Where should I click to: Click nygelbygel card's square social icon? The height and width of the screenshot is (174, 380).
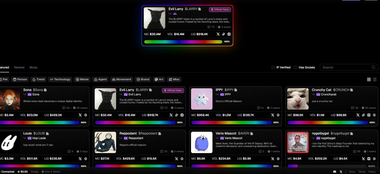pyautogui.click(x=369, y=159)
